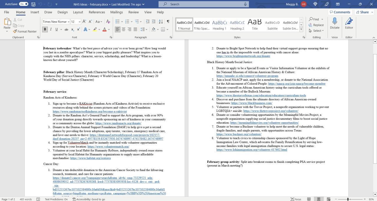Open the References tab

coord(97,12)
